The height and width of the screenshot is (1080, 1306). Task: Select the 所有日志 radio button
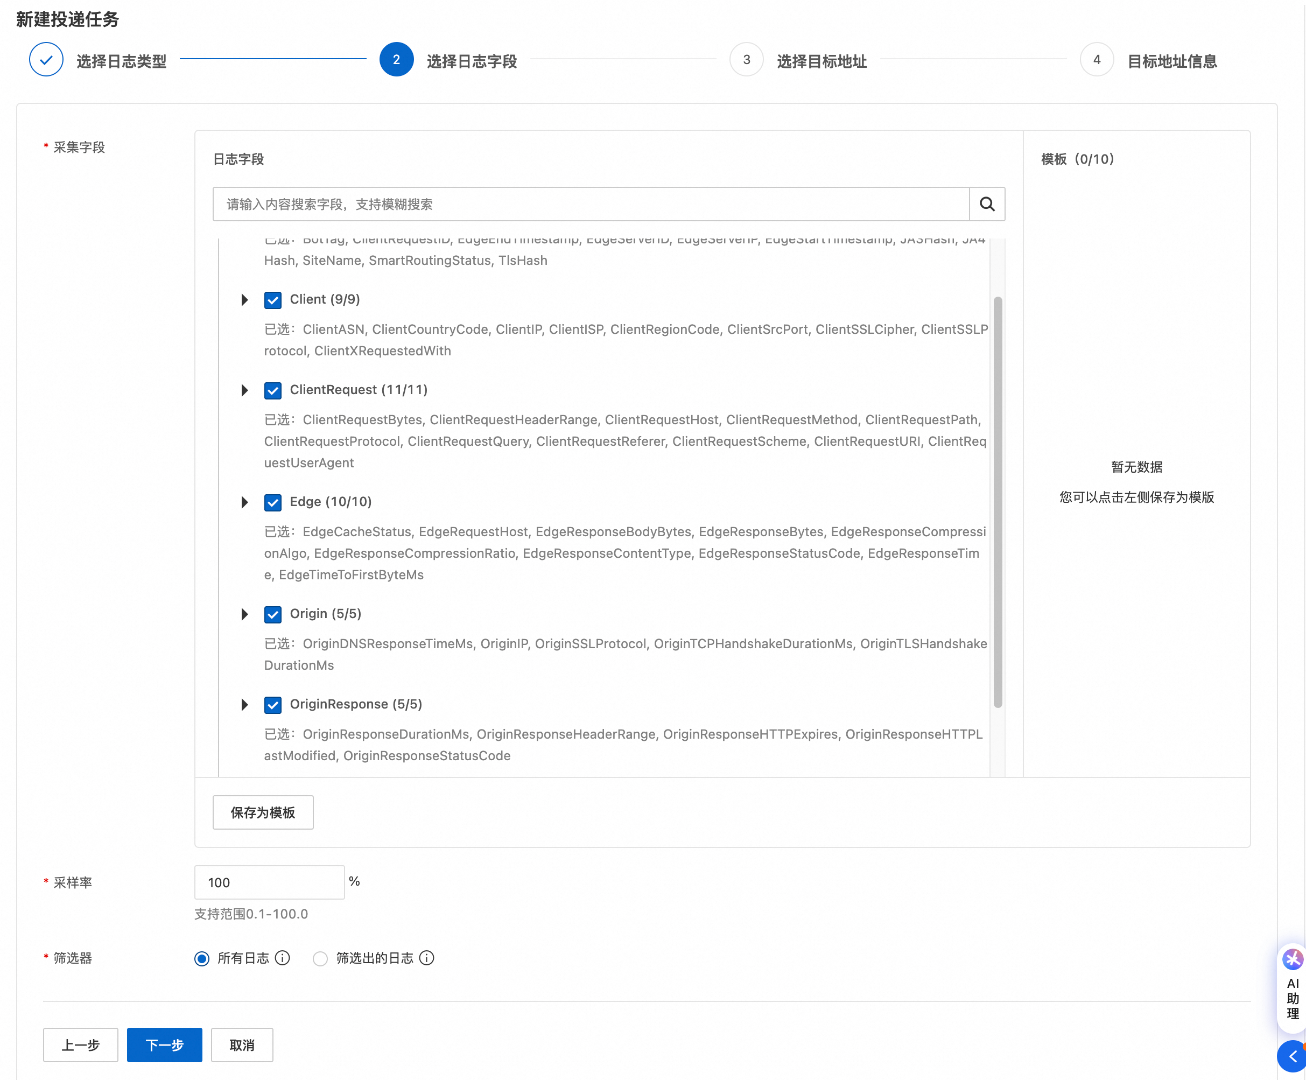click(201, 959)
